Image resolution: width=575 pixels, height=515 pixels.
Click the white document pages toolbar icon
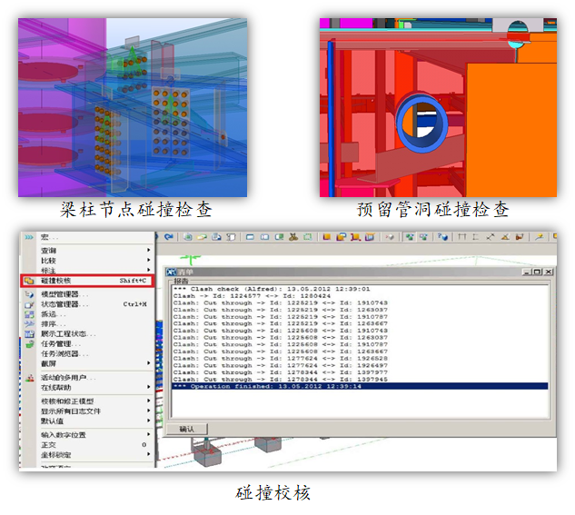pos(231,237)
